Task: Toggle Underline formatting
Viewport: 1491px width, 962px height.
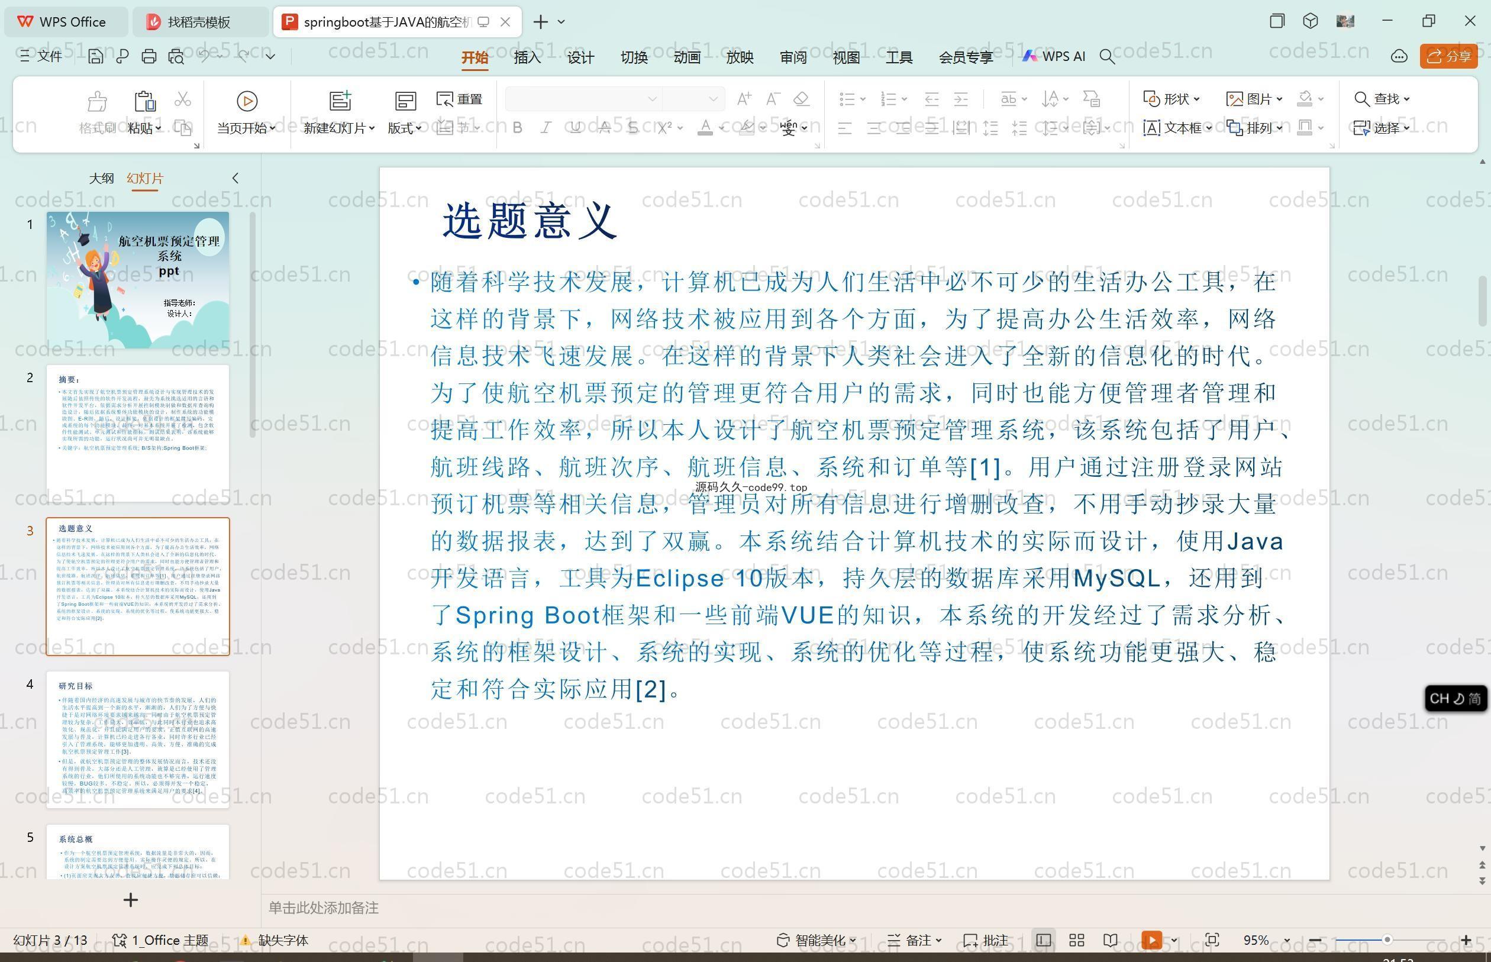Action: coord(575,128)
